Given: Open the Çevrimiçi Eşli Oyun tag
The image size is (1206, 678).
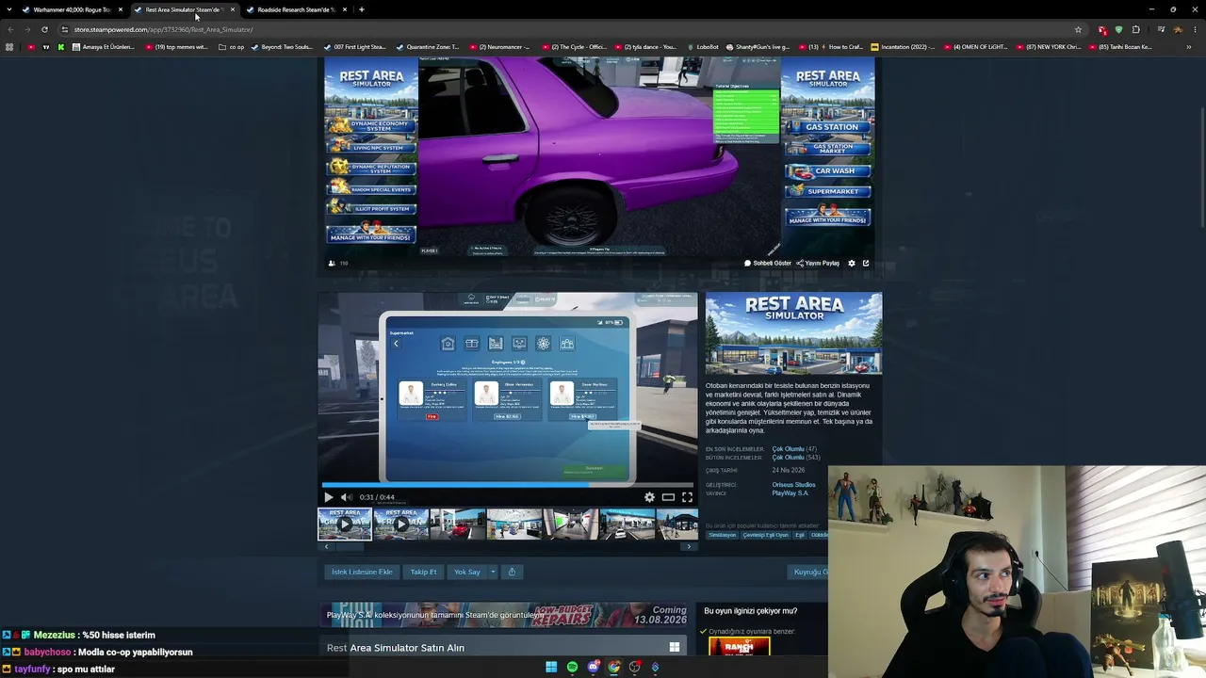Looking at the screenshot, I should point(765,535).
